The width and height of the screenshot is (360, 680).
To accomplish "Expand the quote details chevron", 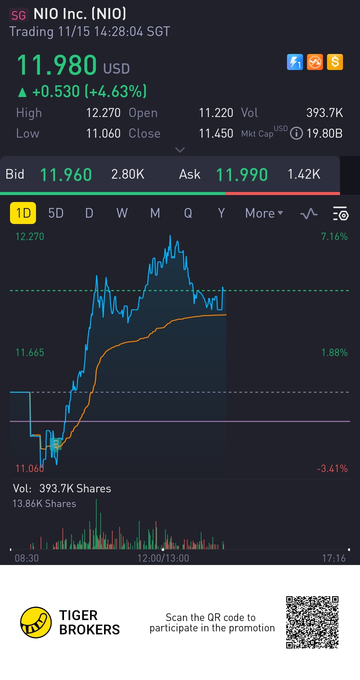I will coord(180,150).
